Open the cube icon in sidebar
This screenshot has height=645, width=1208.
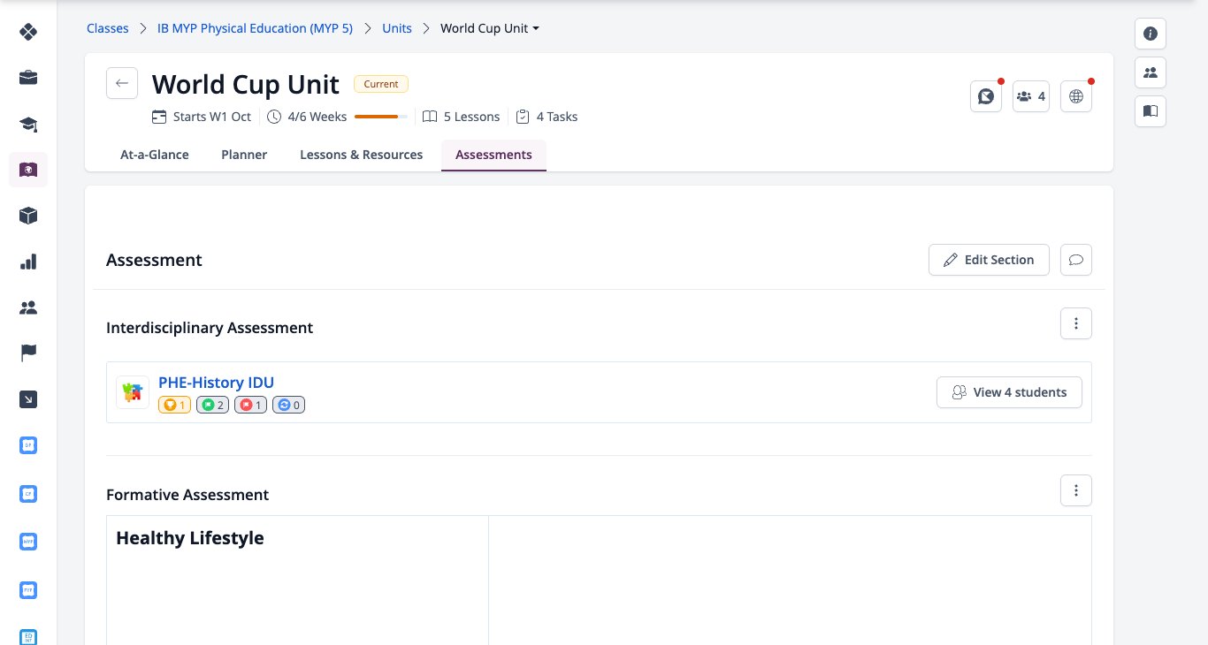coord(28,216)
